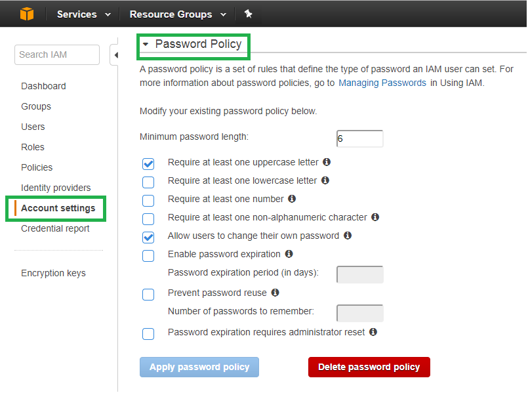Show info for lowercase letter requirement
The height and width of the screenshot is (416, 528).
click(x=325, y=180)
